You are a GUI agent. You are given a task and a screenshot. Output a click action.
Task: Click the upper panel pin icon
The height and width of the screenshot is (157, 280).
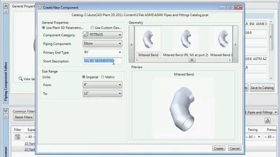click(6, 12)
